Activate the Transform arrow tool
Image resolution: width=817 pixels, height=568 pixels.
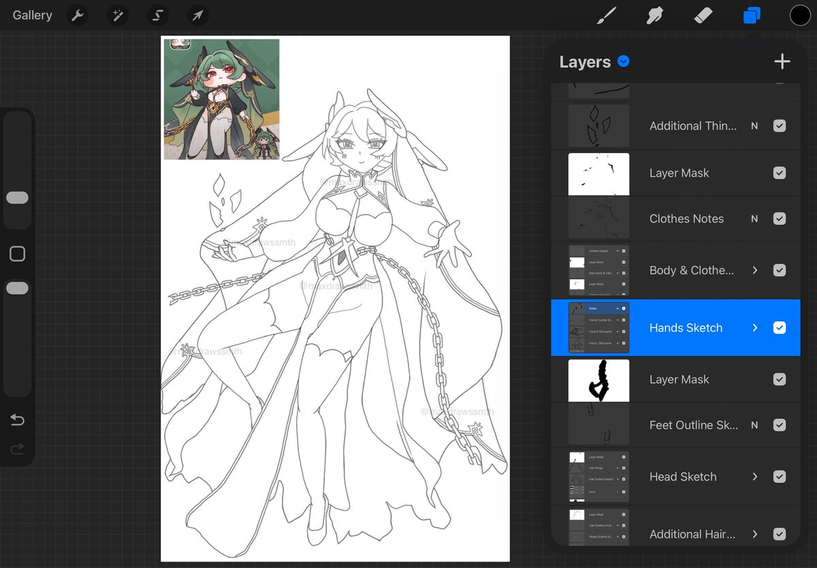click(x=197, y=15)
